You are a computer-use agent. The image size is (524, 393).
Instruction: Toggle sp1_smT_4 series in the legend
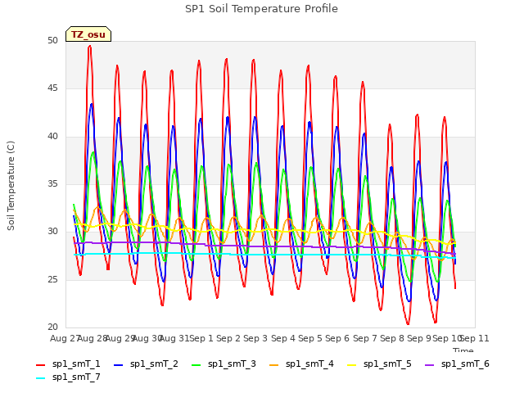tap(302, 364)
